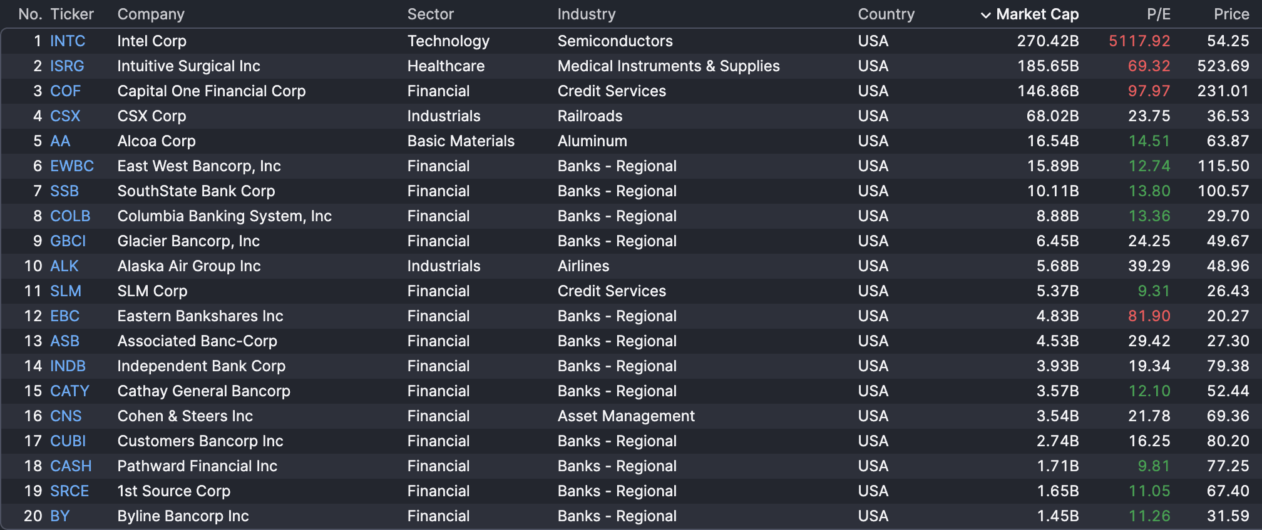Image resolution: width=1262 pixels, height=530 pixels.
Task: Open the CASH ticker link
Action: (x=71, y=466)
